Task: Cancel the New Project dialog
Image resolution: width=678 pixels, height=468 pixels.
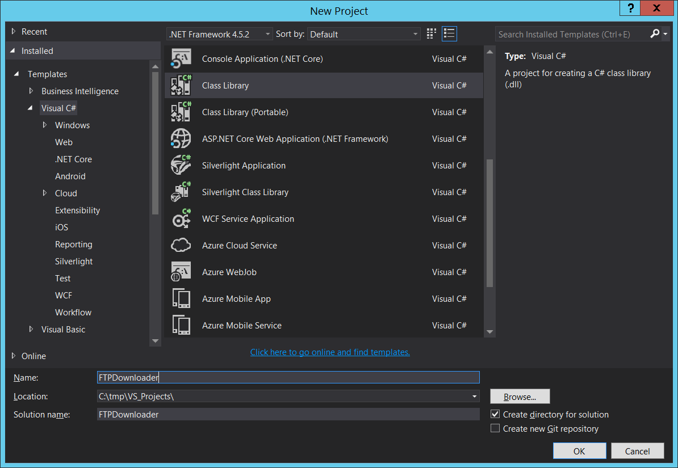Action: coord(637,451)
